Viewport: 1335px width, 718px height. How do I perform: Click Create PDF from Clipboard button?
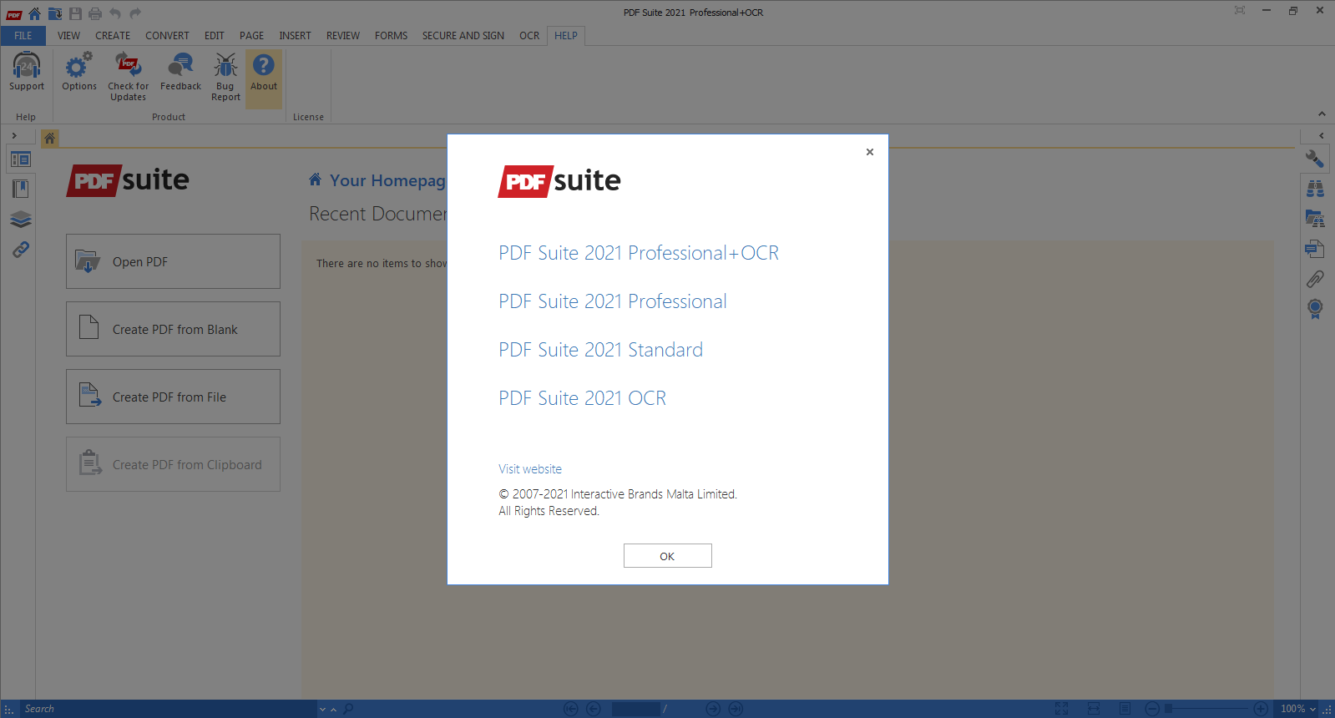click(x=173, y=464)
